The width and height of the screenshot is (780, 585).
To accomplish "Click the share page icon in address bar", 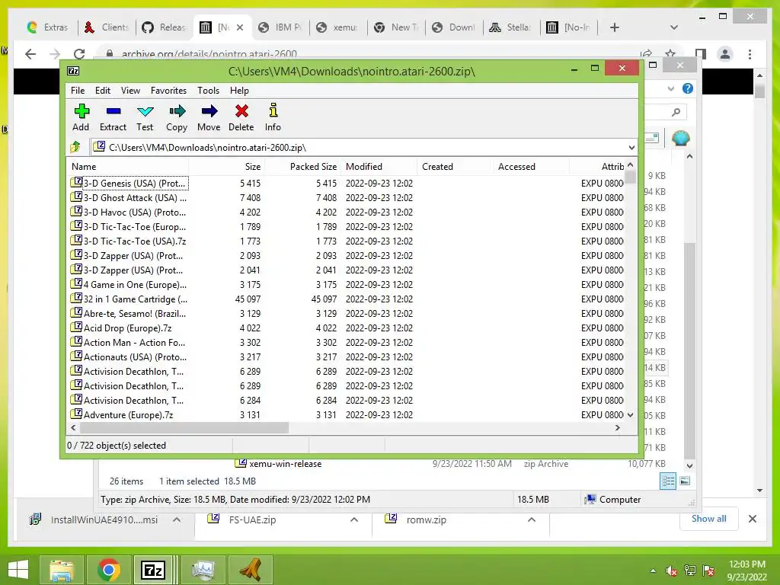I will pyautogui.click(x=646, y=53).
